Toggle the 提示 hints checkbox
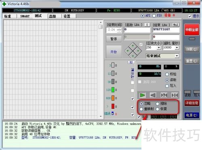The image size is (202, 150). tap(190, 16)
